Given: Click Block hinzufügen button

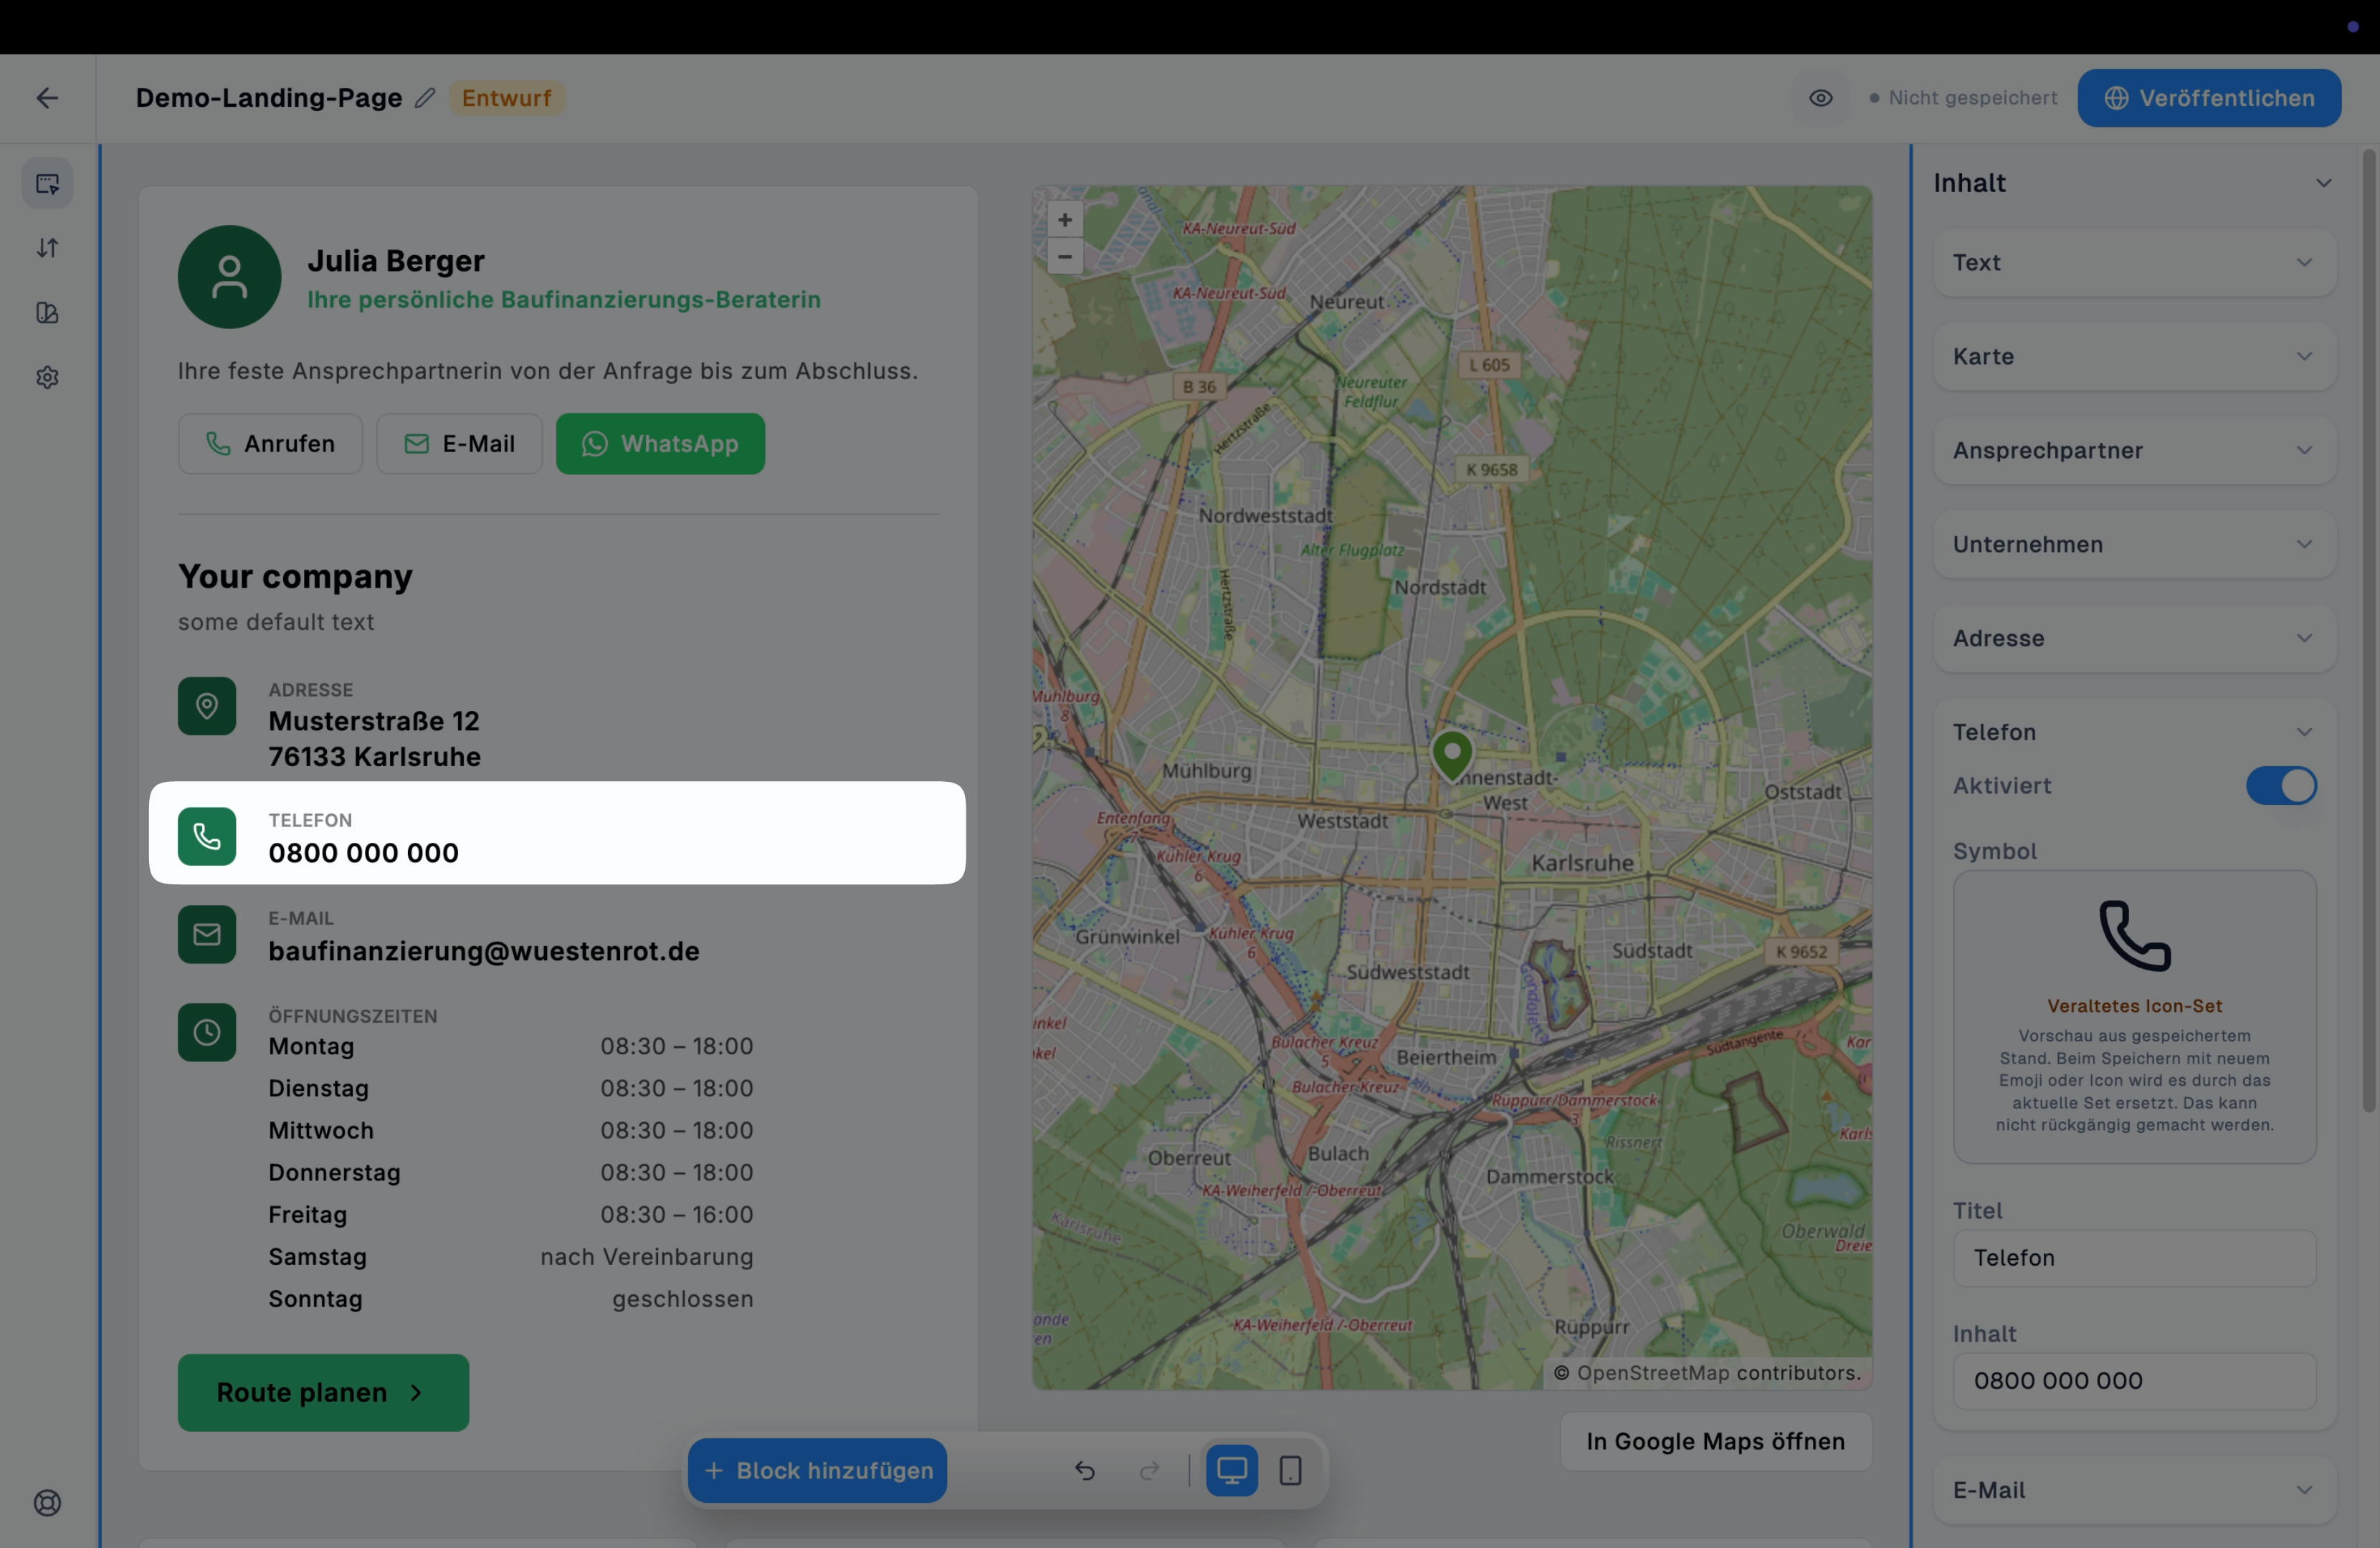Looking at the screenshot, I should pyautogui.click(x=817, y=1471).
